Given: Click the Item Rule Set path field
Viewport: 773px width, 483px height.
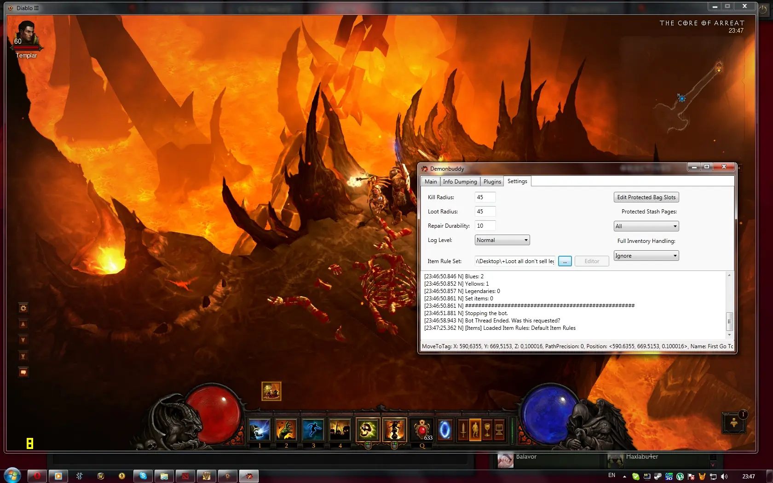Looking at the screenshot, I should (x=515, y=261).
